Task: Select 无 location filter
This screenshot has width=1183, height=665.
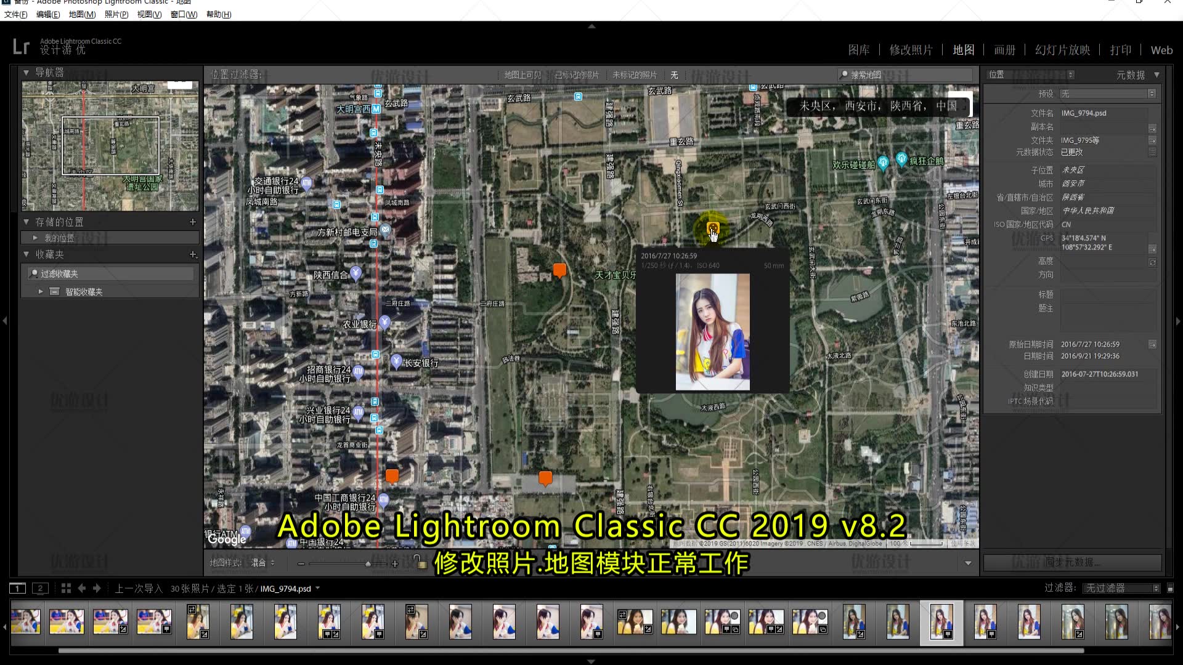Action: click(x=674, y=75)
